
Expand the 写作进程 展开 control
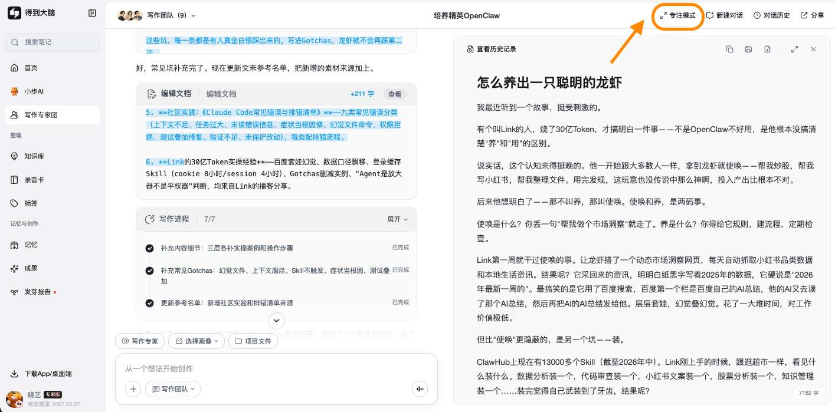coord(397,219)
